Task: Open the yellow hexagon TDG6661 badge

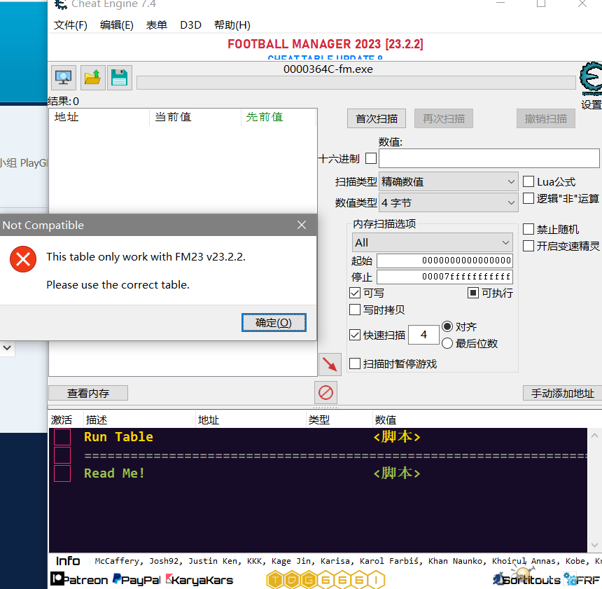Action: [x=325, y=580]
